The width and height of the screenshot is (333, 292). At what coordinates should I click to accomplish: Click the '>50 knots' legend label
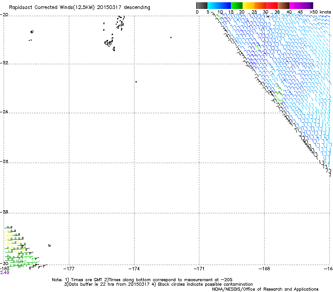(x=320, y=12)
